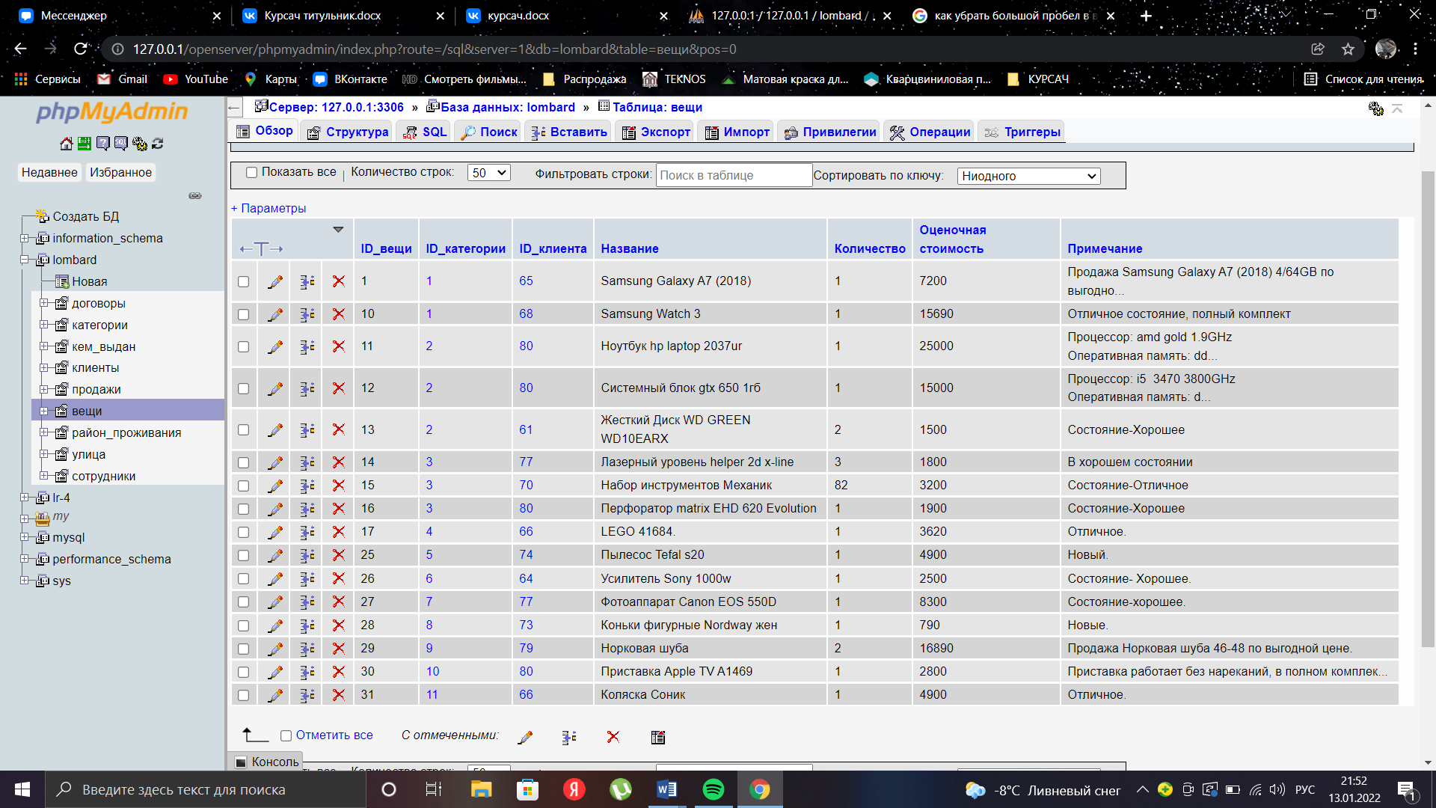This screenshot has width=1436, height=808.
Task: Expand + Параметры link
Action: coord(269,208)
